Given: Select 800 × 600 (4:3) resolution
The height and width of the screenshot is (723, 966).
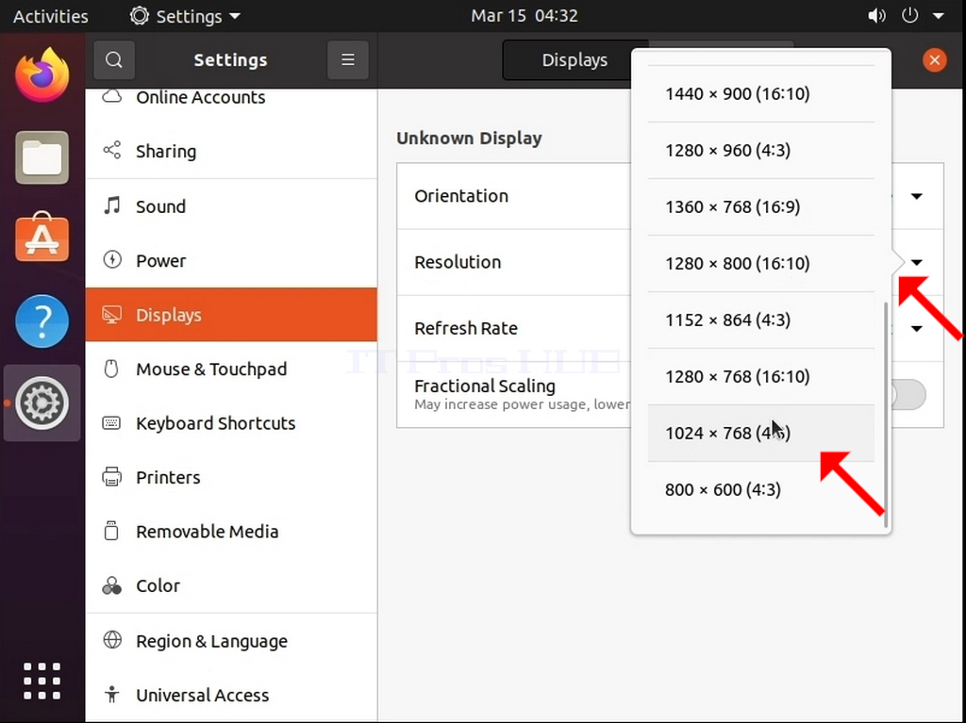Looking at the screenshot, I should (761, 489).
